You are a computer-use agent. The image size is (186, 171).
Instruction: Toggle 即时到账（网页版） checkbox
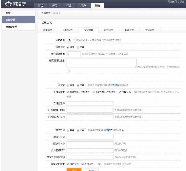(68, 92)
